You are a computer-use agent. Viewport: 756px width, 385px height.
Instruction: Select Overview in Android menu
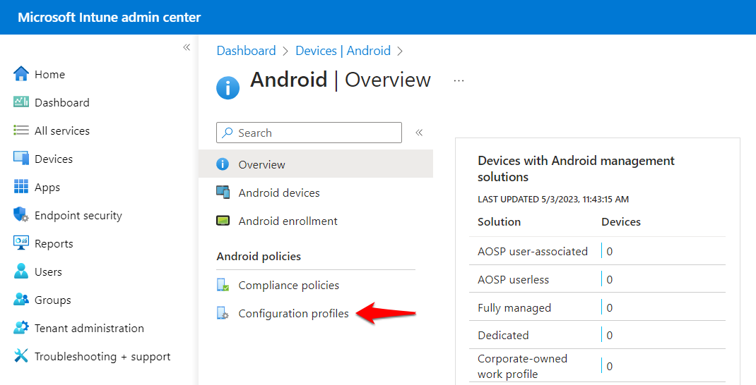point(316,164)
